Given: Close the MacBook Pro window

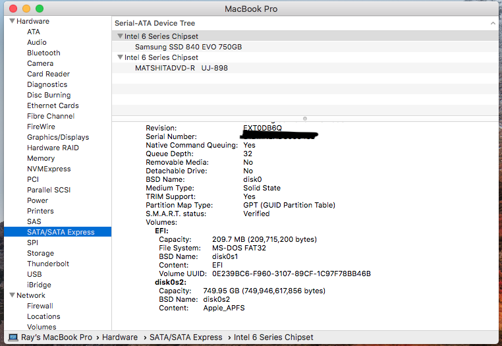Looking at the screenshot, I should (x=13, y=9).
